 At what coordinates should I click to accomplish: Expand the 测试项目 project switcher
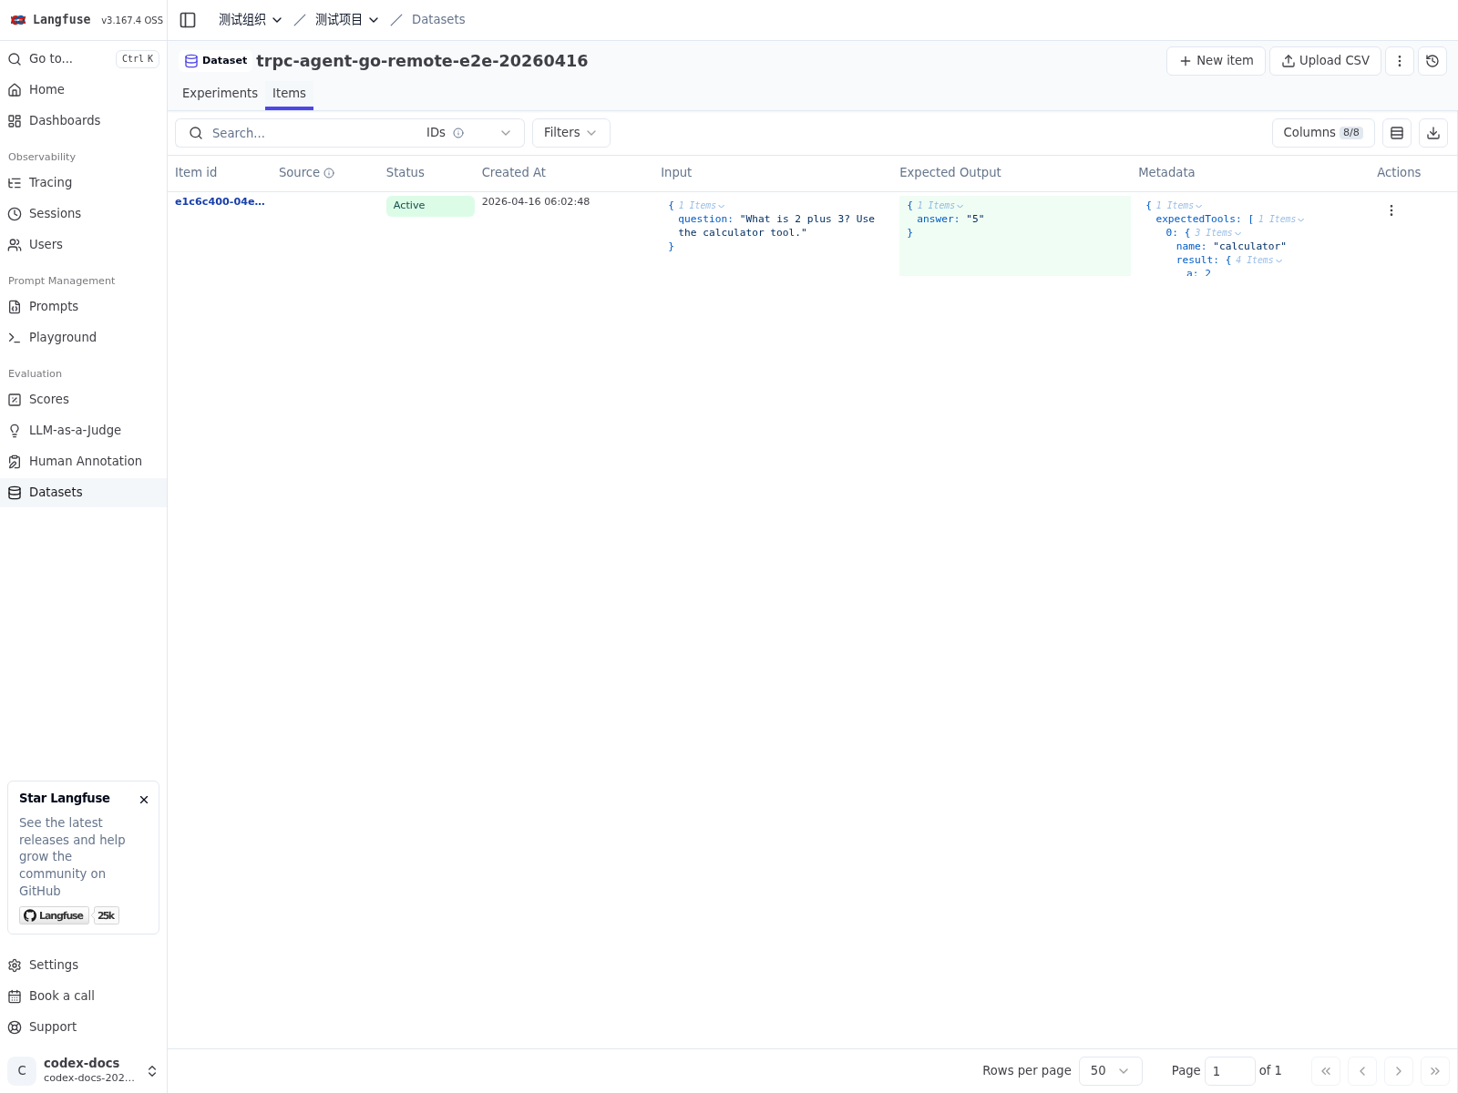[x=347, y=20]
